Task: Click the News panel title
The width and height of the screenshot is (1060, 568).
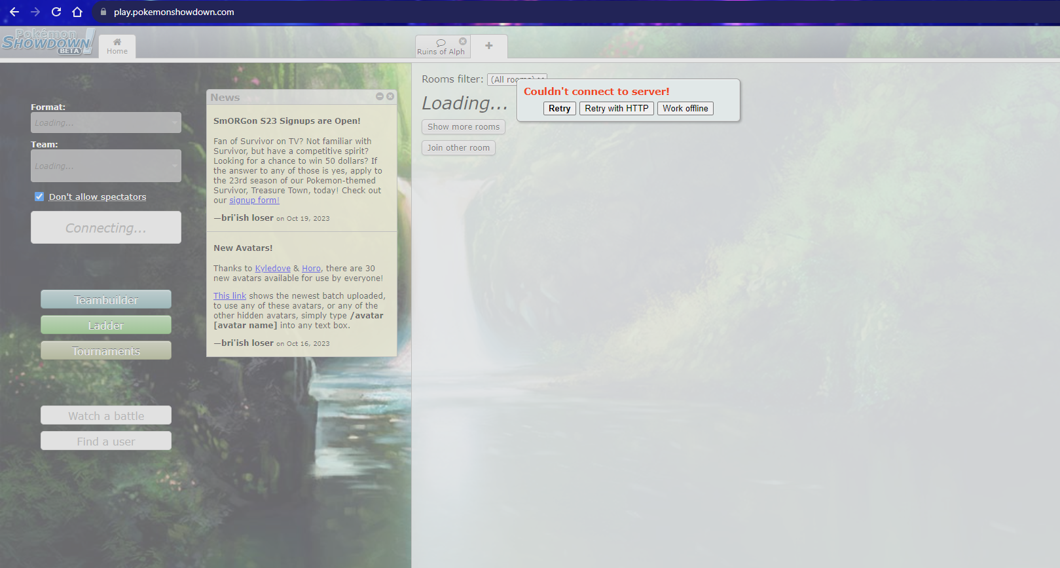Action: 225,97
